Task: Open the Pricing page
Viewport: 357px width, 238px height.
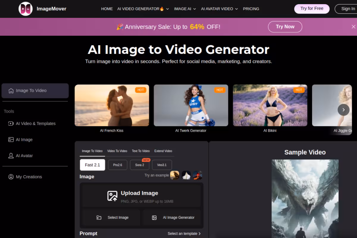Action: pos(251,9)
